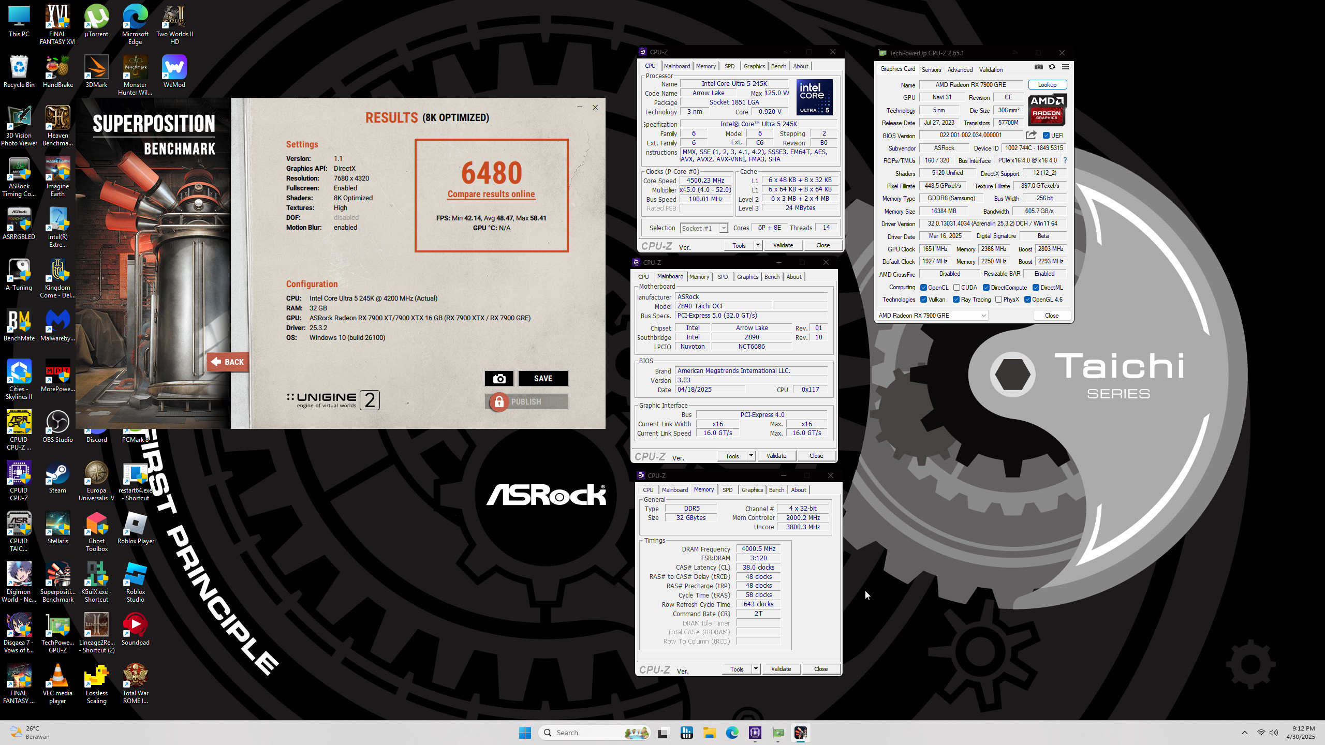Open the OBS Studio desktop icon
The image size is (1325, 745).
(57, 427)
